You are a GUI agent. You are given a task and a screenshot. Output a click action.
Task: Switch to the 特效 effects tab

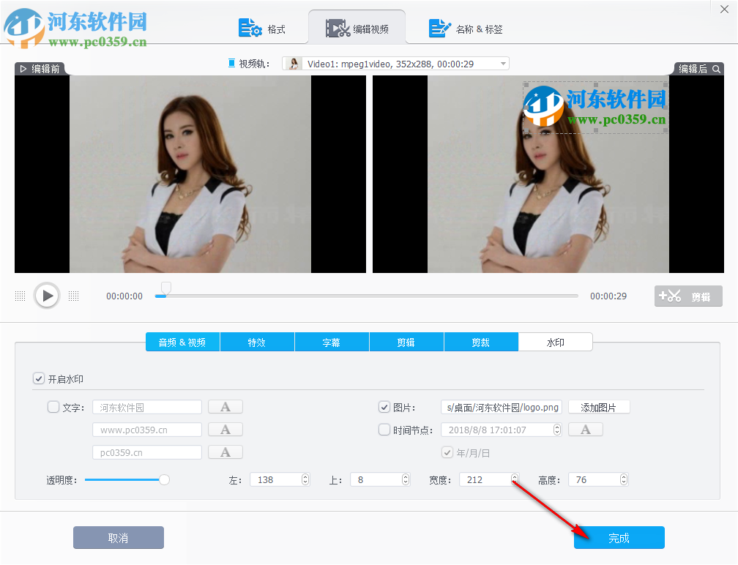pyautogui.click(x=257, y=342)
